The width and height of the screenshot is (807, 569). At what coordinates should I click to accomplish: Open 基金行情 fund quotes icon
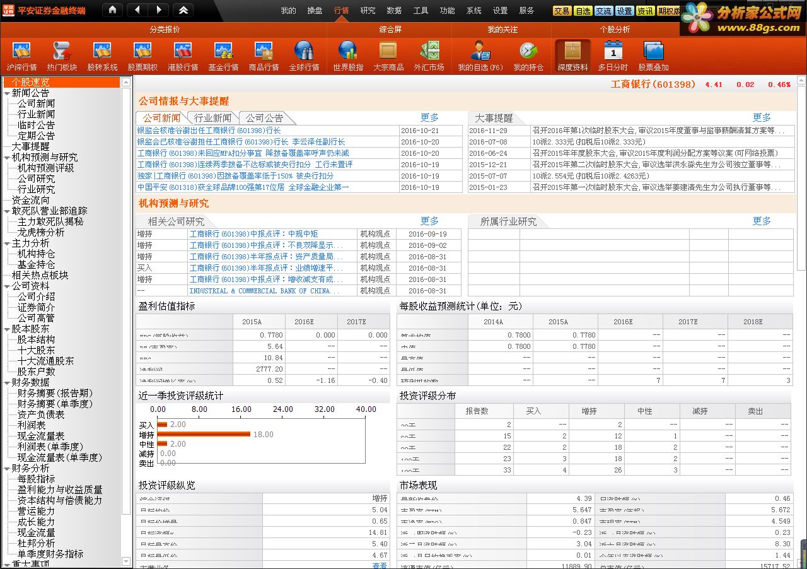click(x=223, y=56)
